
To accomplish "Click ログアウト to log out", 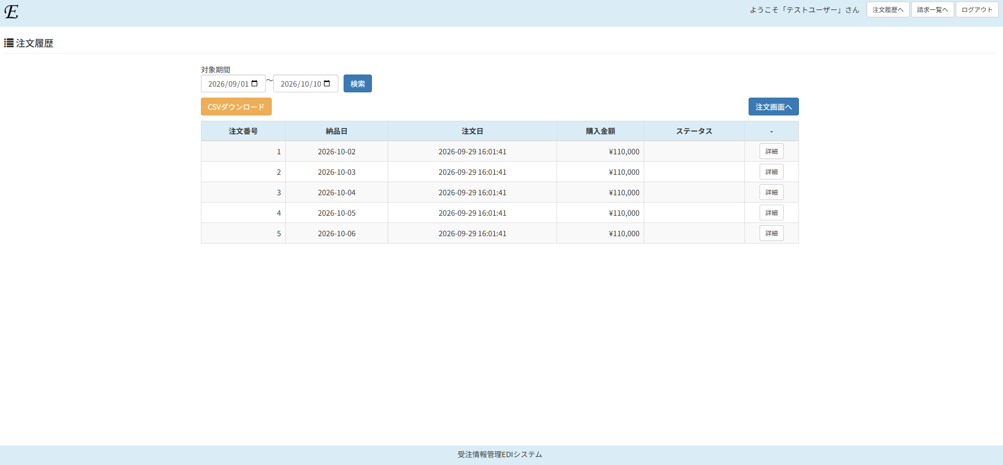I will [x=977, y=9].
